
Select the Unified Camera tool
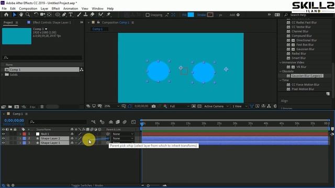pos(42,15)
